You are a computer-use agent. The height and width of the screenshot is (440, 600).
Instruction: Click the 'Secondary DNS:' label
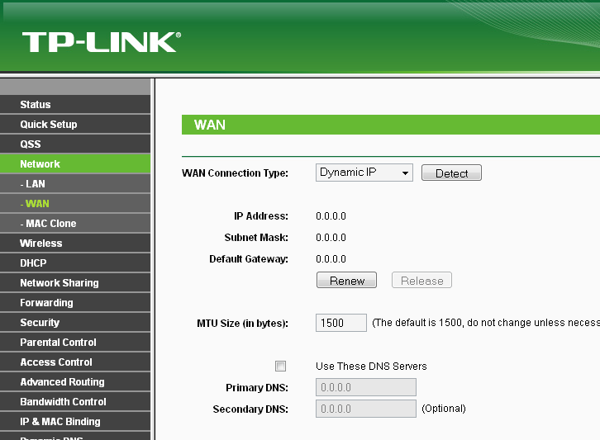(250, 409)
